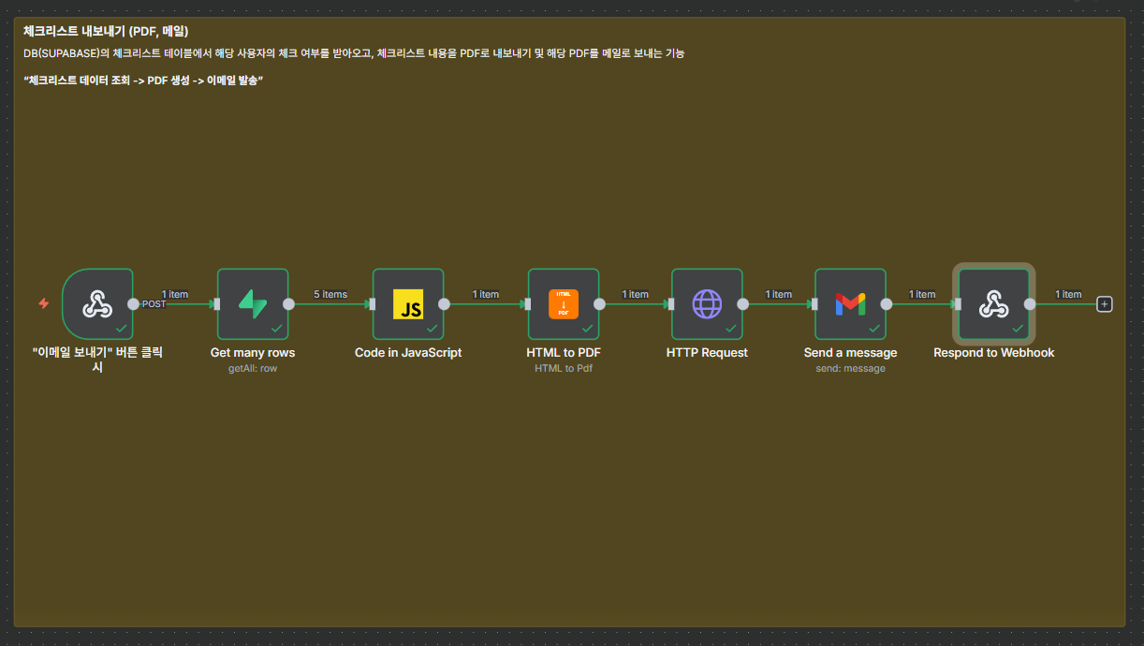This screenshot has height=646, width=1144.
Task: Click the "Code in JavaScript" label text
Action: click(x=408, y=353)
